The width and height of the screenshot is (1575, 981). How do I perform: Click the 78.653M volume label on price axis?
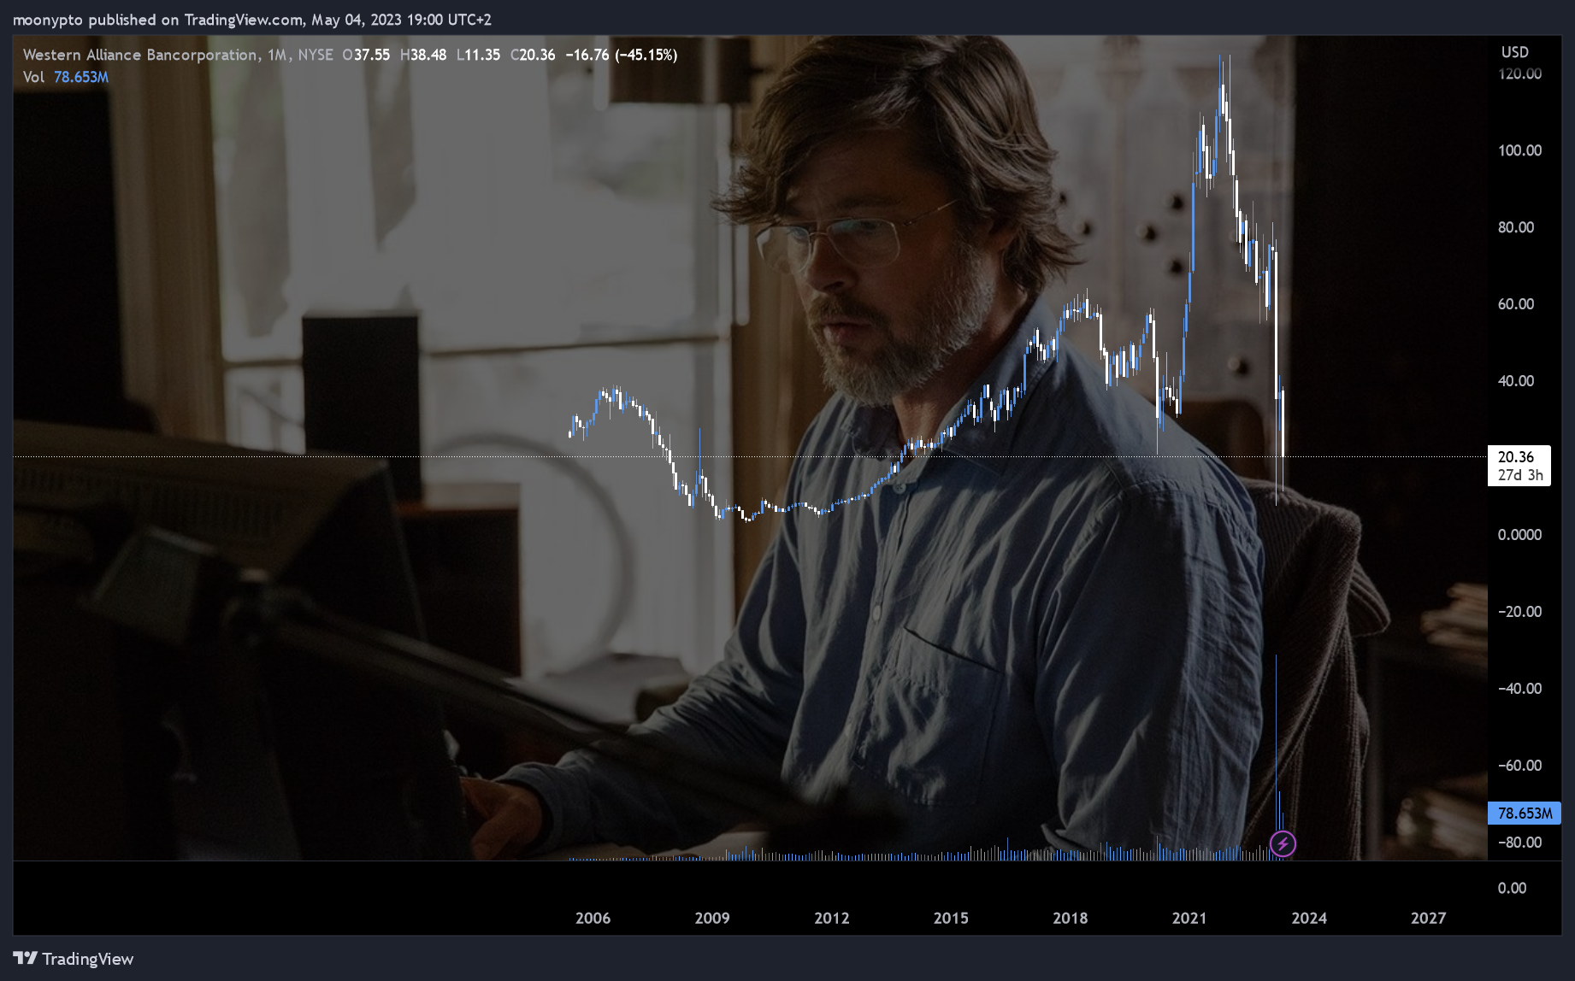[x=1525, y=813]
